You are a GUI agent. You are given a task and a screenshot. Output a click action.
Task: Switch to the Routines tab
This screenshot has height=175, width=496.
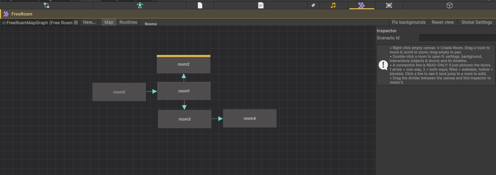pos(128,22)
